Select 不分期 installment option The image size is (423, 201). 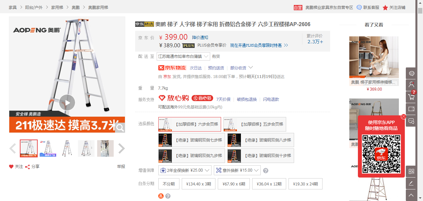point(169,184)
